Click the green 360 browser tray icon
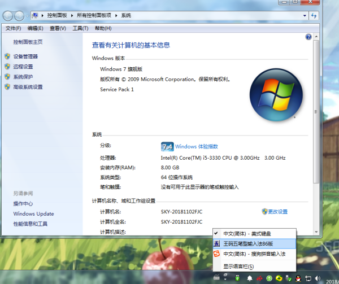The height and width of the screenshot is (284, 339). tap(269, 278)
